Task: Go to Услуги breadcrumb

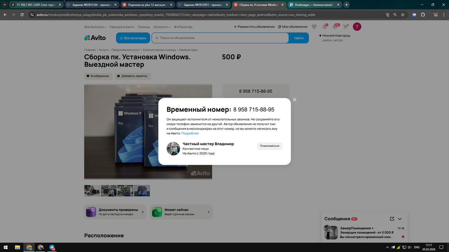Action: point(103,50)
